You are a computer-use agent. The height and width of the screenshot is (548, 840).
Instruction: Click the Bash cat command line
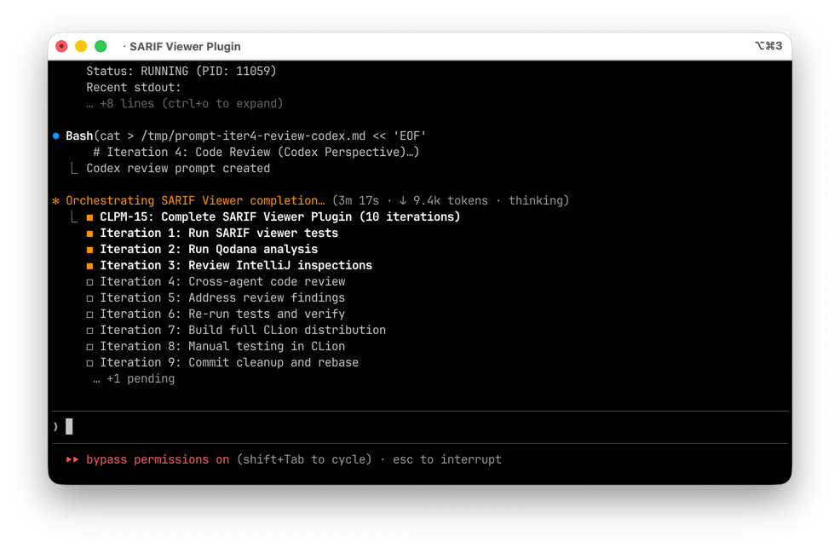(246, 136)
